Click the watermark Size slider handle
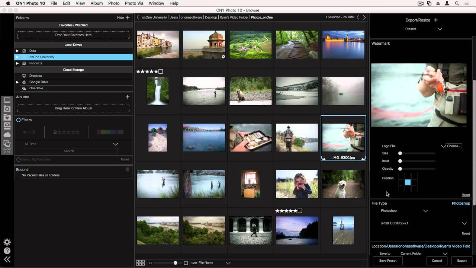The width and height of the screenshot is (476, 268). pos(400,153)
